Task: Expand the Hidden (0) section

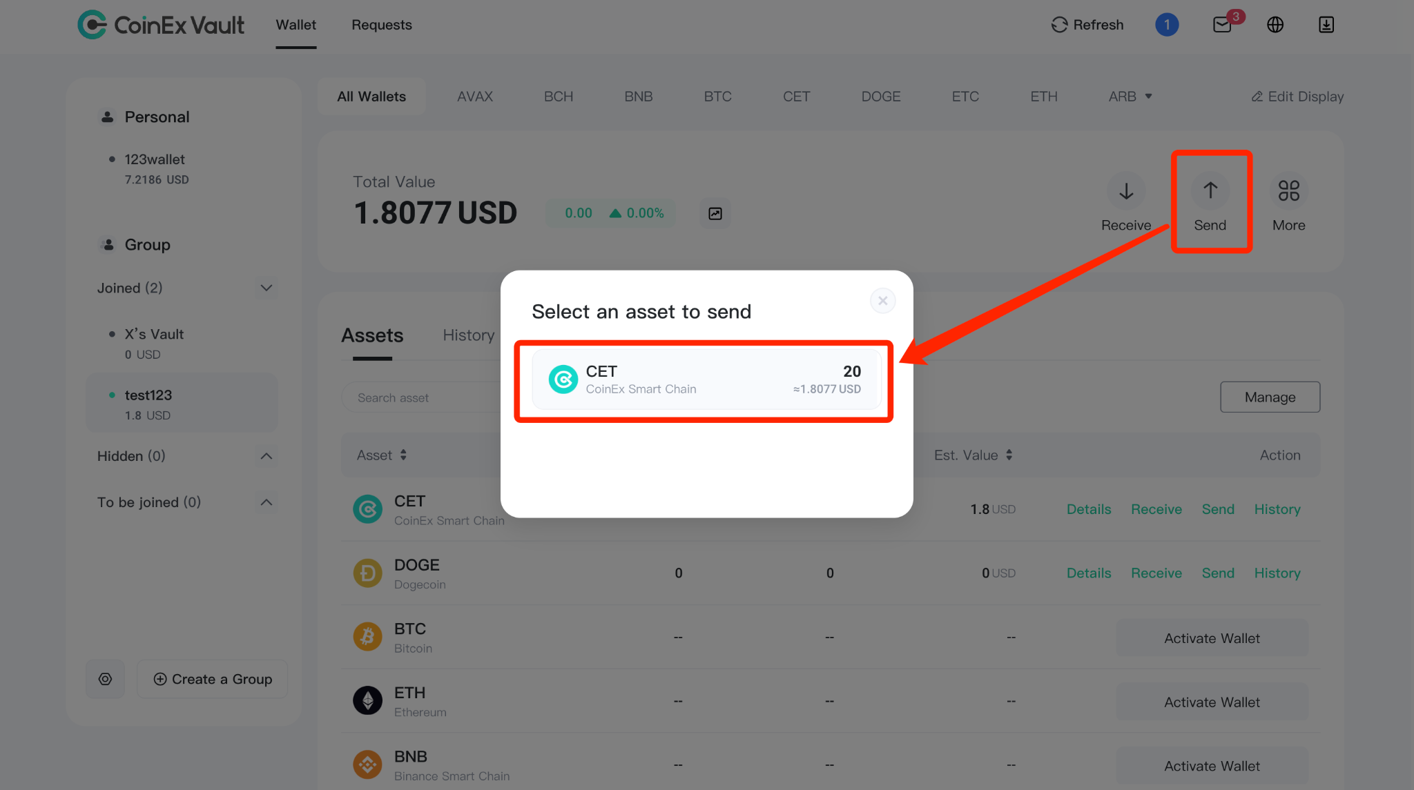Action: click(266, 456)
